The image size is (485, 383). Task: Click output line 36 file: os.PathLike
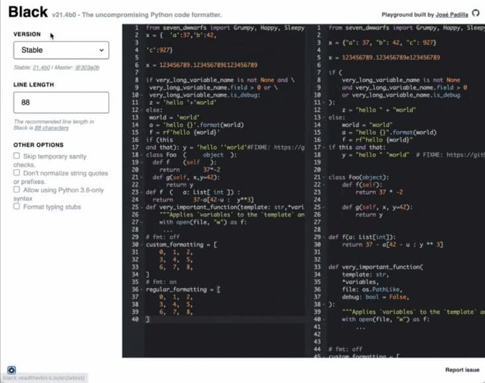click(x=372, y=289)
